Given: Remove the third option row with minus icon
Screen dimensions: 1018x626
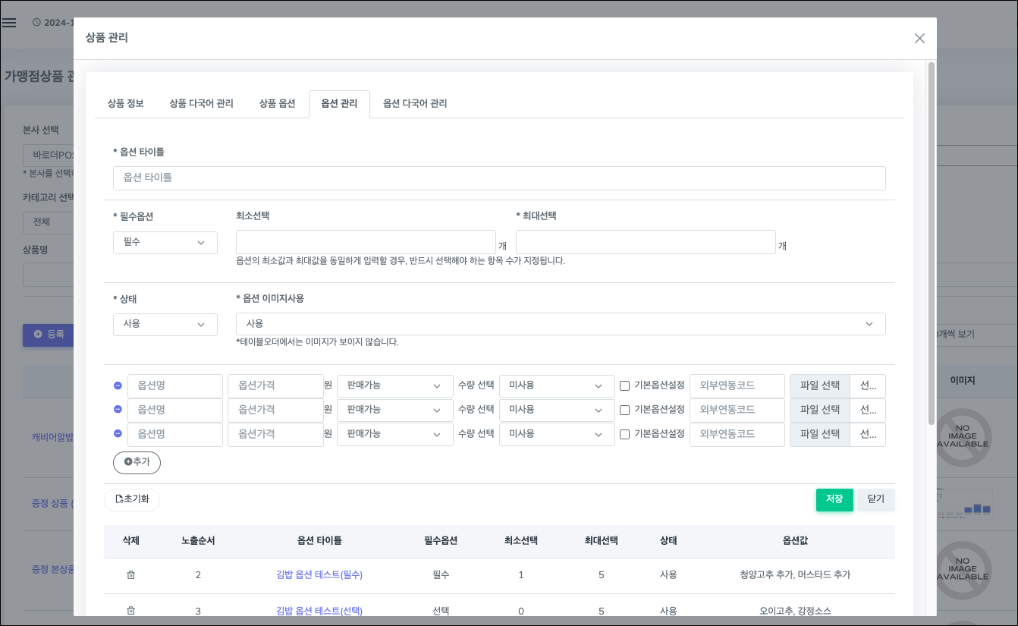Looking at the screenshot, I should point(118,434).
